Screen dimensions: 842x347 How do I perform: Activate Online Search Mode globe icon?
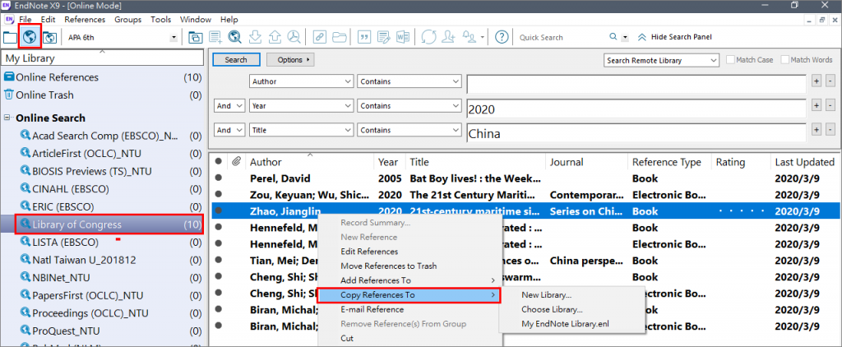click(x=29, y=37)
